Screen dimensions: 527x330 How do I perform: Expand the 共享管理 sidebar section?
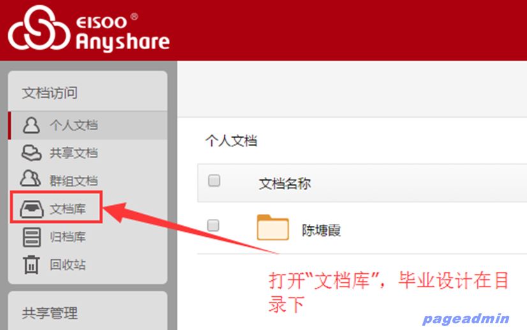click(x=50, y=313)
